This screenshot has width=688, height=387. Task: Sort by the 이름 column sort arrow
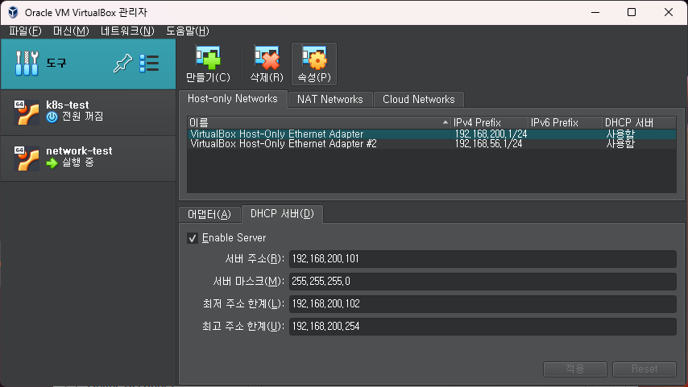point(446,122)
